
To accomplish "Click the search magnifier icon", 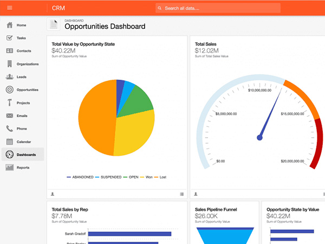I will 160,8.
